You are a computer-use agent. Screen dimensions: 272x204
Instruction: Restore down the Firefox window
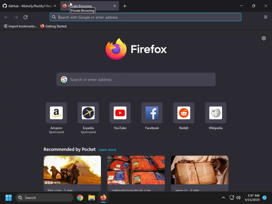click(254, 6)
